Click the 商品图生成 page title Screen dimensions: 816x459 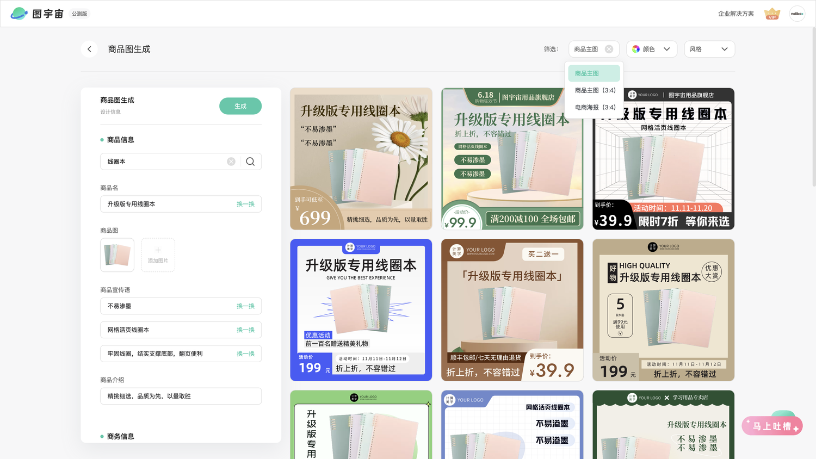[x=129, y=49]
